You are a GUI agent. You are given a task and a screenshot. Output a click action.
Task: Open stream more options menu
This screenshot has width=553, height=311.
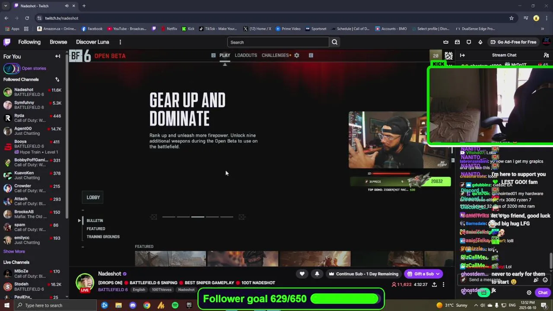click(x=443, y=285)
